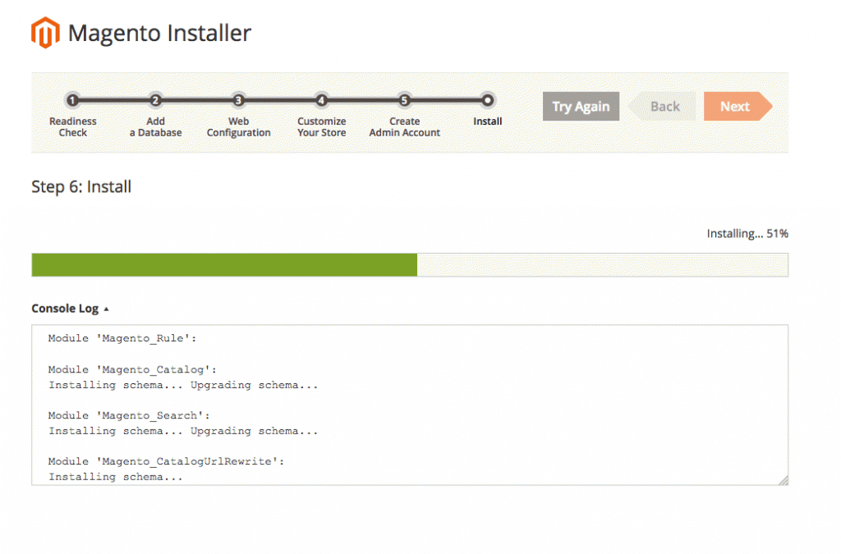Select step 5 Create Admin Account circle

(404, 100)
